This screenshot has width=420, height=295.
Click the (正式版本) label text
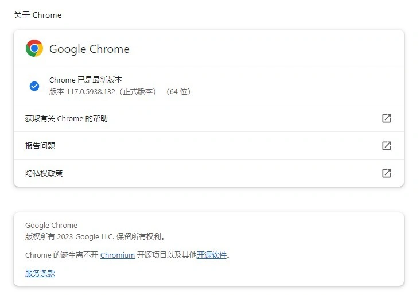pos(137,91)
